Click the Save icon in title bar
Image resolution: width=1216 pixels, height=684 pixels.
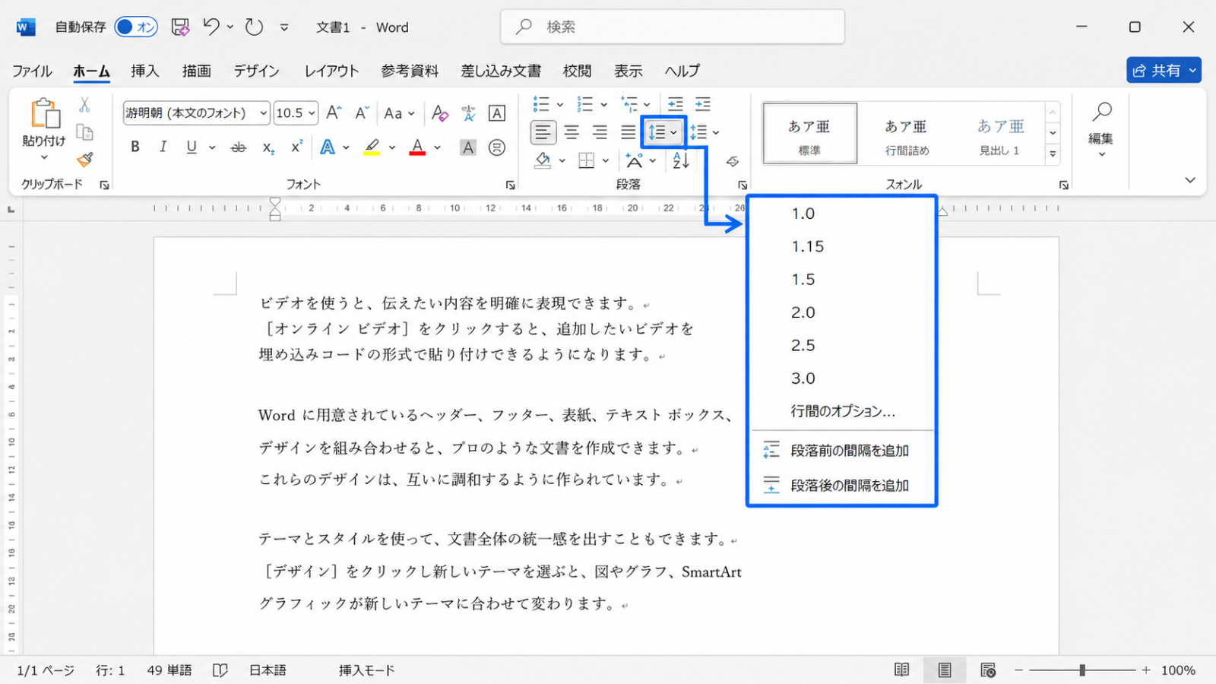coord(180,27)
